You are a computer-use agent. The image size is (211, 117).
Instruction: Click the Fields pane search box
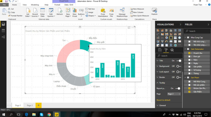[198, 31]
